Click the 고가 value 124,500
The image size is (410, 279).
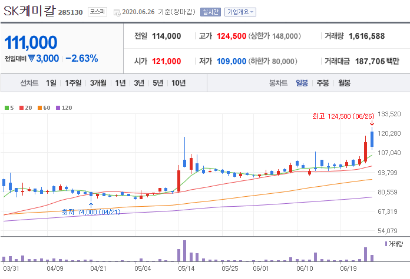coord(232,36)
